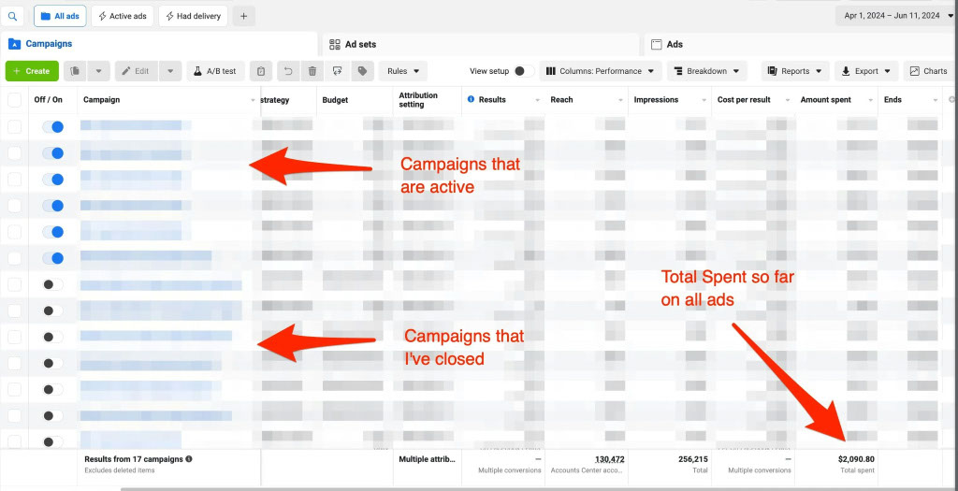Open sort arrow in Campaign column header
The image size is (958, 491).
tap(253, 99)
